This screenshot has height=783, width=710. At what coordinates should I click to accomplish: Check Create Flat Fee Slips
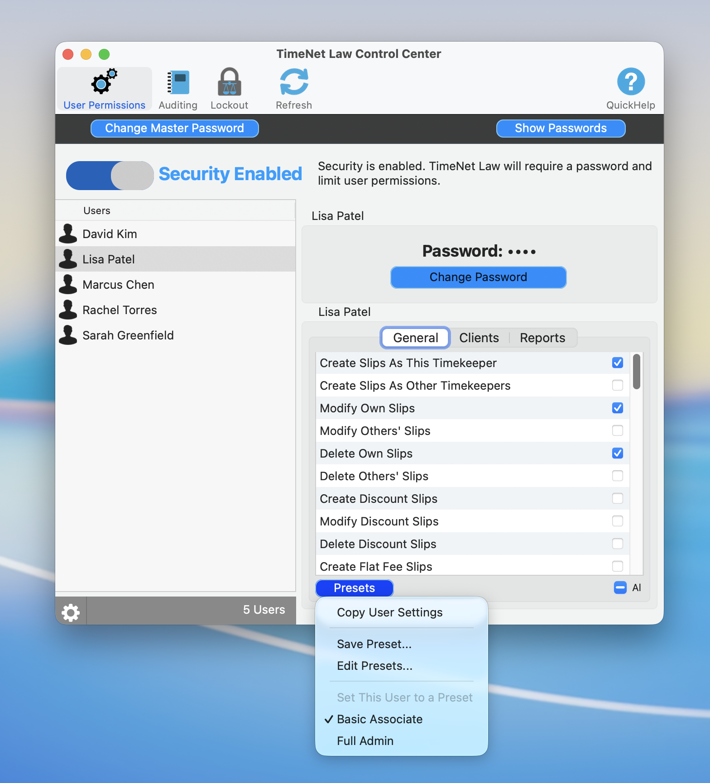tap(618, 566)
